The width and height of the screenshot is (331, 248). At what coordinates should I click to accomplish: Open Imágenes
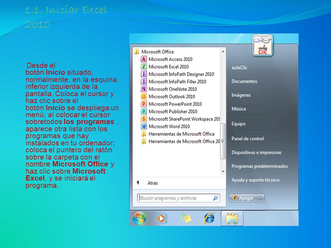241,95
